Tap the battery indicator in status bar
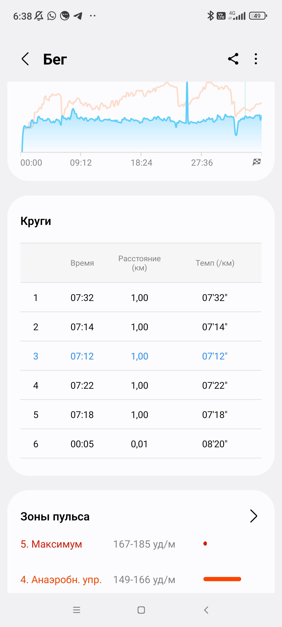 click(258, 16)
